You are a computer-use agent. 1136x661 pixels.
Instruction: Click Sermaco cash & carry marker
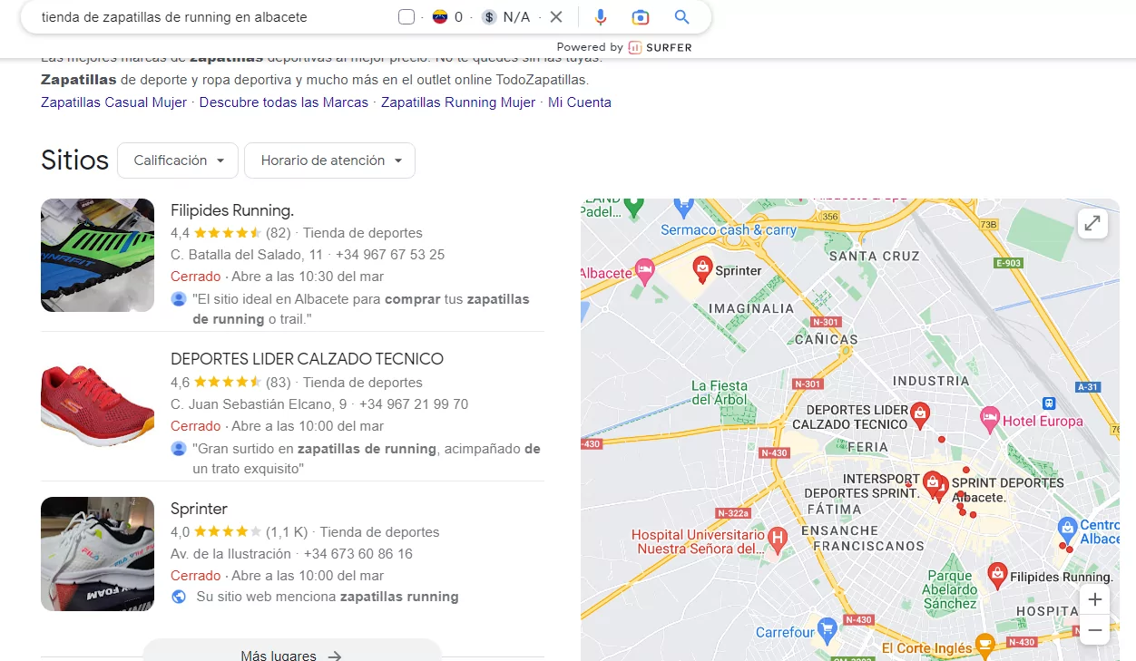(684, 209)
